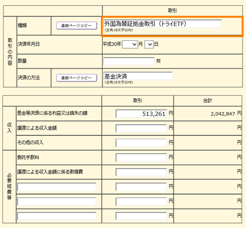Screen dimensions: 246x228
Task: Click the 種類 text field containing 外国為替証拠金取引
Action: tap(162, 24)
